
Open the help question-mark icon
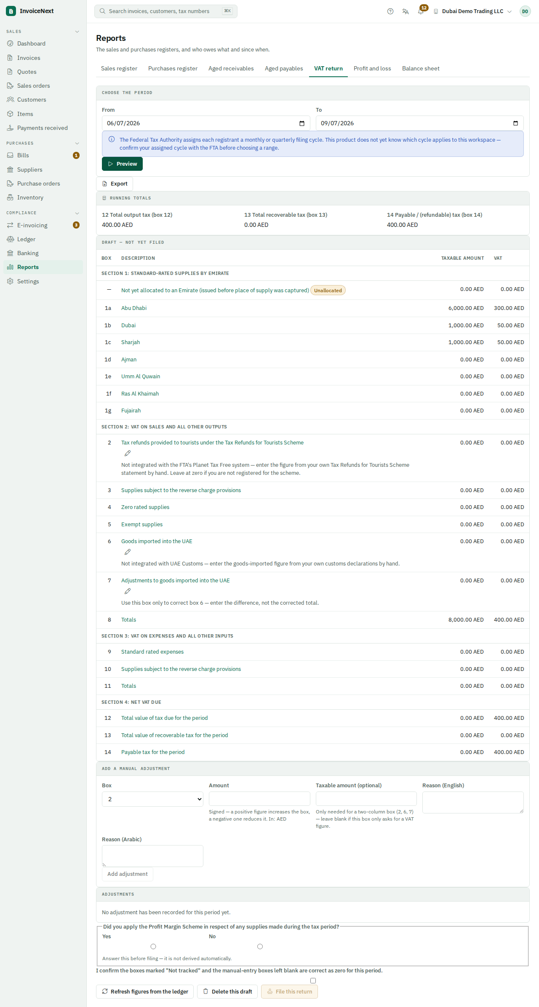[x=390, y=11]
